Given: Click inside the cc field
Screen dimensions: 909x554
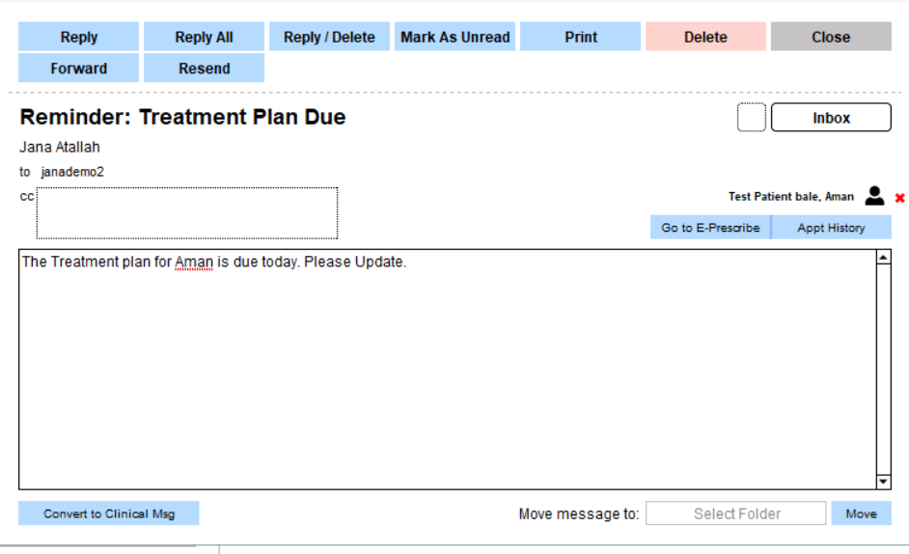Looking at the screenshot, I should click(x=187, y=213).
